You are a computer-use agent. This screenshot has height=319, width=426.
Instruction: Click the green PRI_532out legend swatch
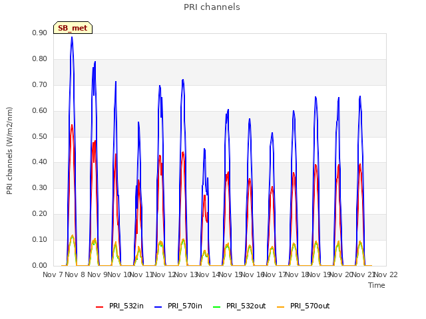pos(217,307)
